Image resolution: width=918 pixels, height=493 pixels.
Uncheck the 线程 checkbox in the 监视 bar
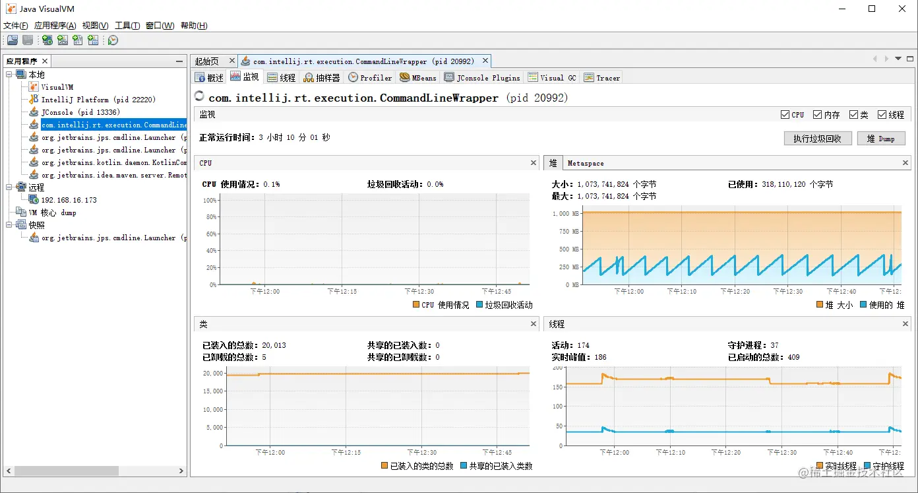[882, 115]
